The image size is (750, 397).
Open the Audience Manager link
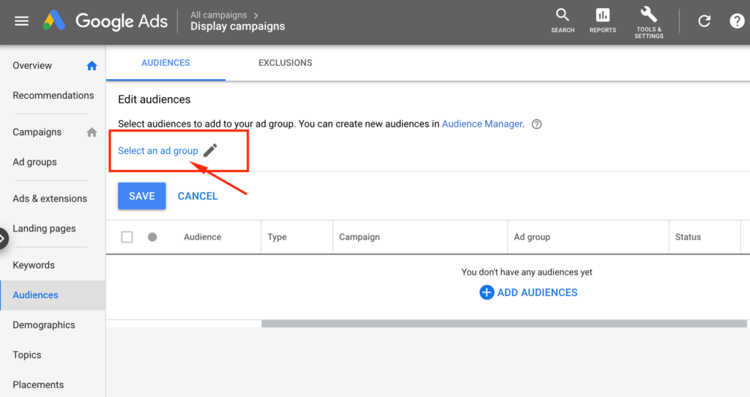(482, 125)
